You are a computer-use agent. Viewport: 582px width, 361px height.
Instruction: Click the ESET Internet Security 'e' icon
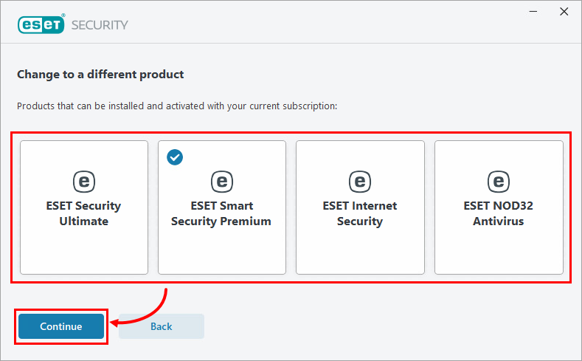359,182
